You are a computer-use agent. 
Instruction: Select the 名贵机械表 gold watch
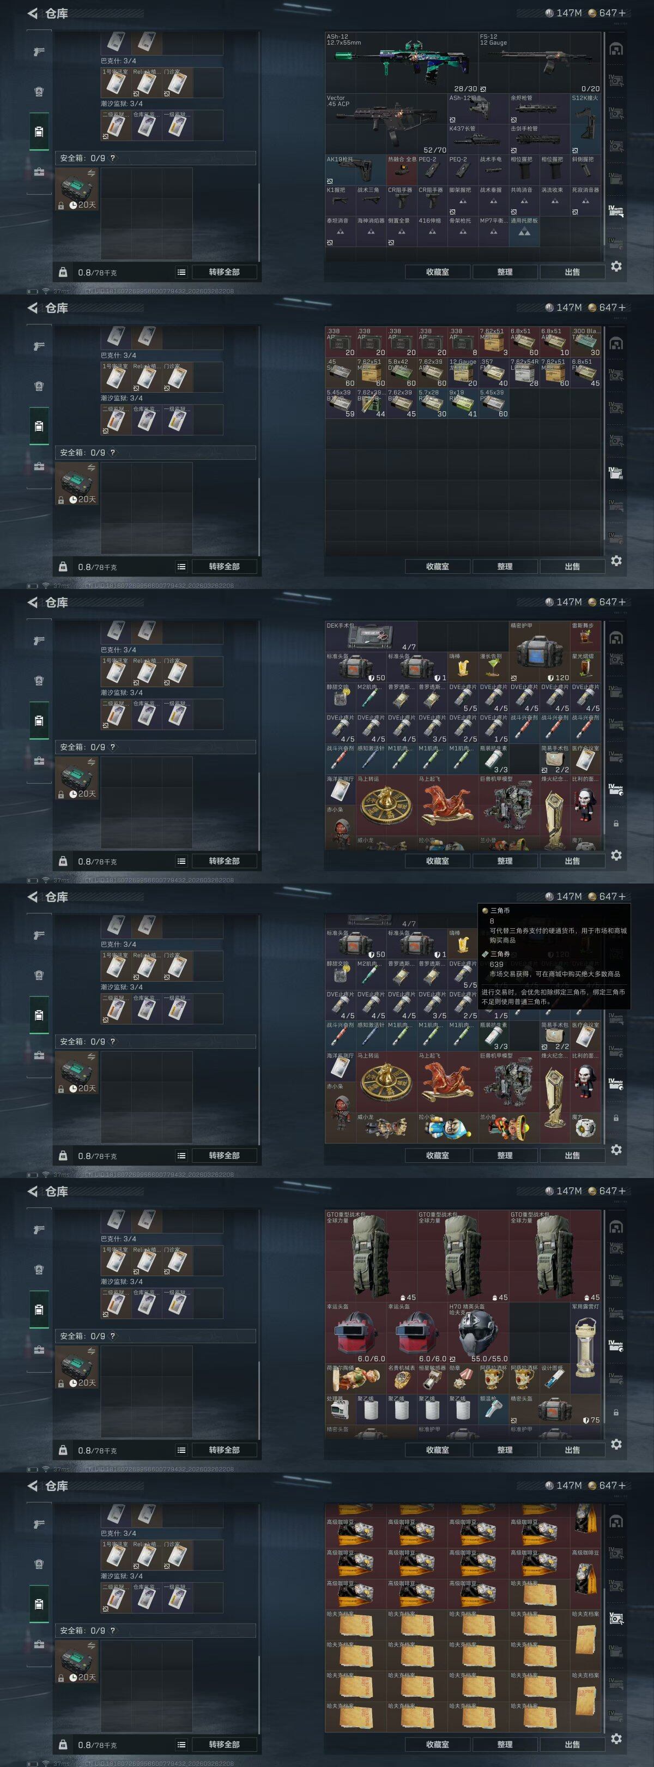coord(401,1378)
